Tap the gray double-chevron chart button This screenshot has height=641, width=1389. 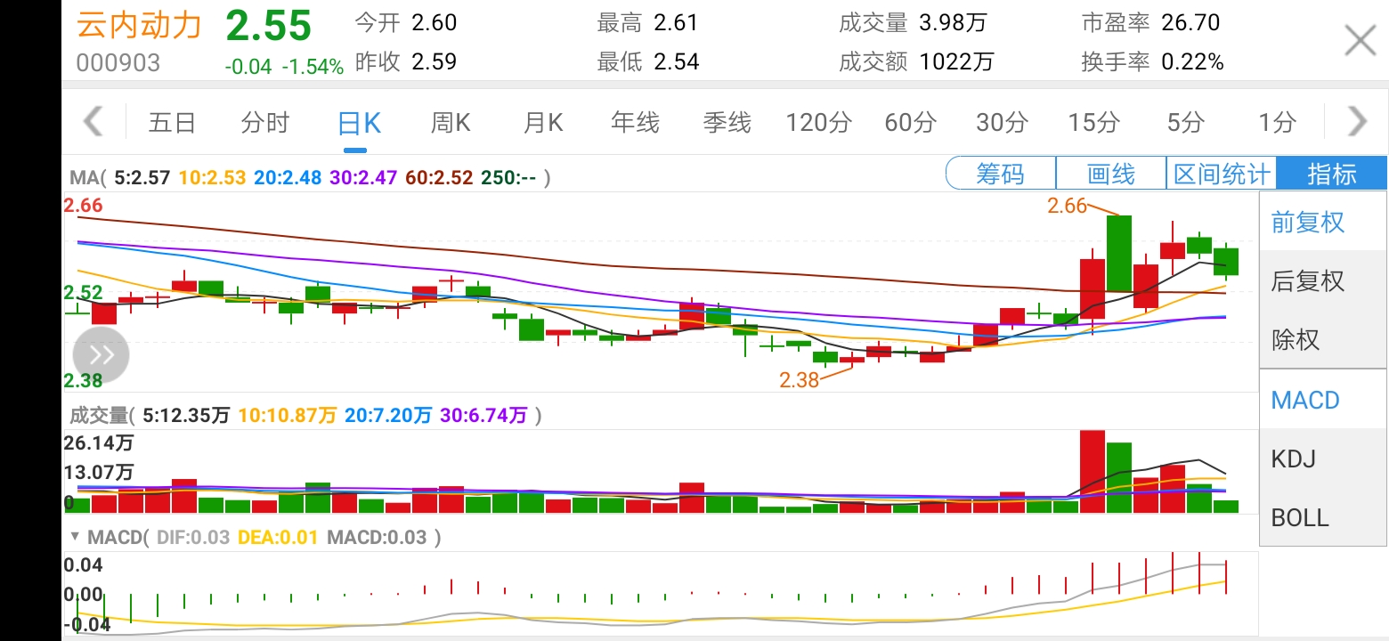point(101,355)
